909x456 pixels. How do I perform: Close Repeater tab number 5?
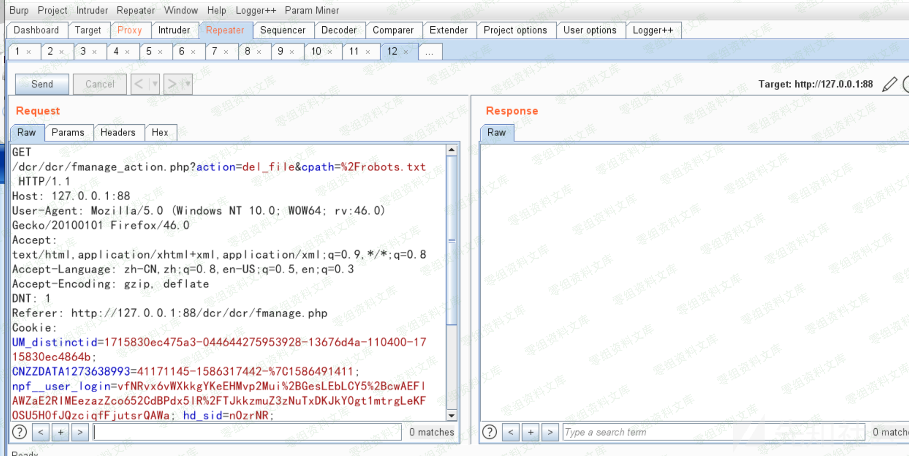click(160, 52)
